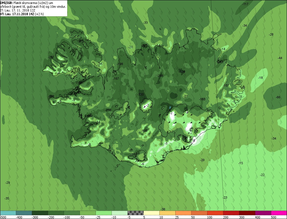Select the darkest green swatch between -300 and -200

pos(40,213)
